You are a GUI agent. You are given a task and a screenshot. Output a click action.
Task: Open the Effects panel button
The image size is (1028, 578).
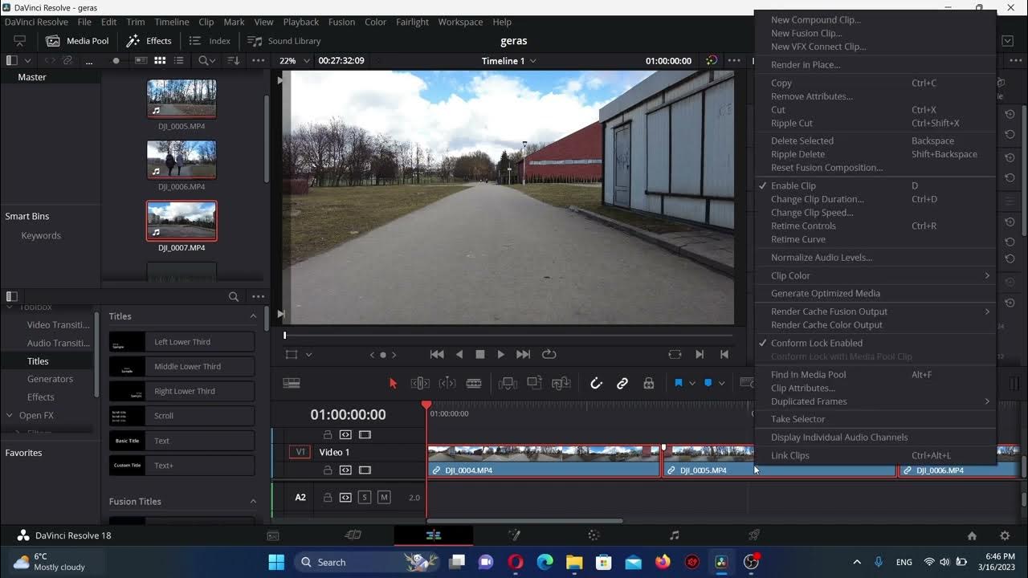coord(149,41)
